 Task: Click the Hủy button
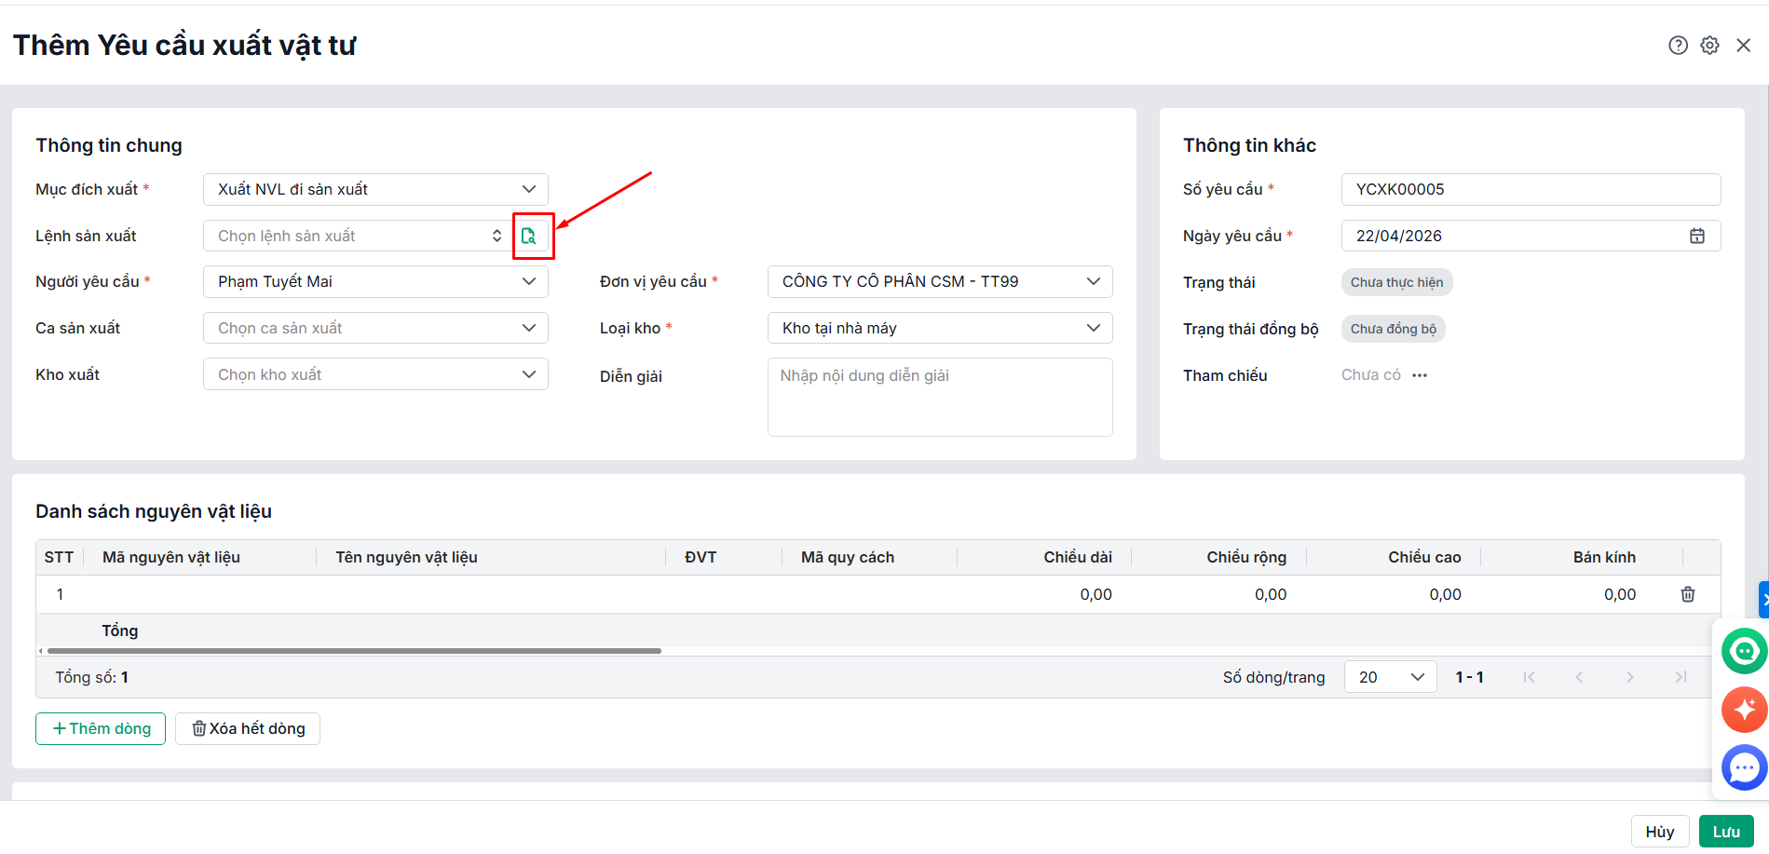[1660, 832]
